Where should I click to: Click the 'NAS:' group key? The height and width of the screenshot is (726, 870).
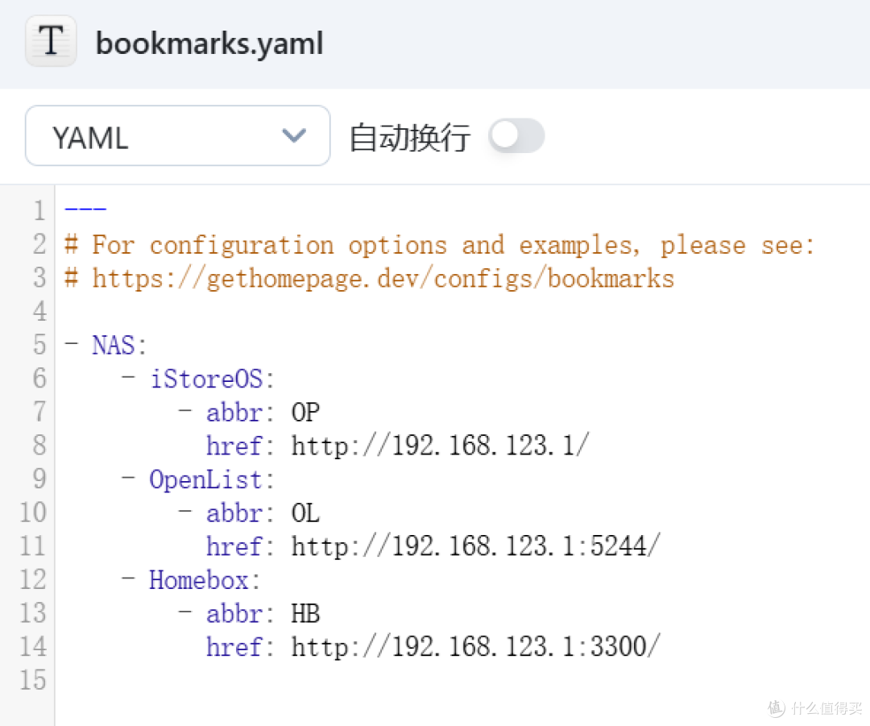(x=118, y=345)
